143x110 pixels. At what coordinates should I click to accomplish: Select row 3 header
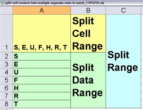click(6, 64)
